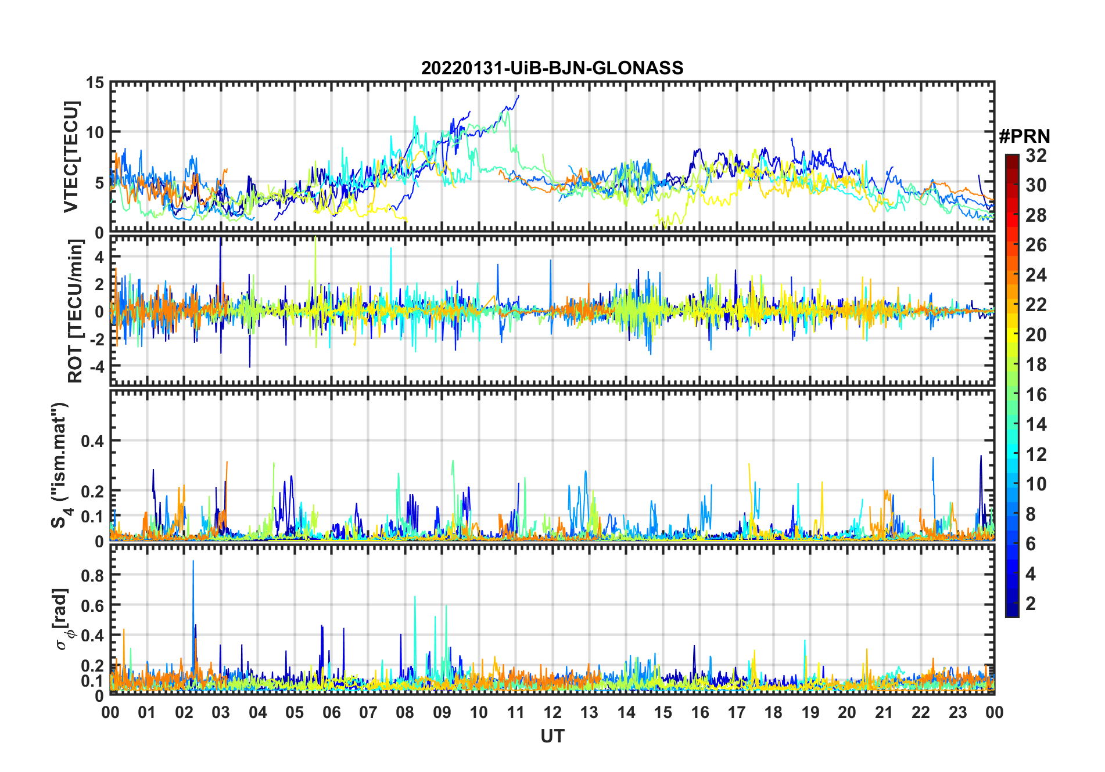The image size is (1105, 772).
Task: Select the #PRN colorbar heading
Action: [x=1024, y=136]
